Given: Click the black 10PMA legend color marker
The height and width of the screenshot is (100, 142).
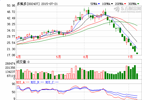Looking at the screenshot, I should [112, 4].
